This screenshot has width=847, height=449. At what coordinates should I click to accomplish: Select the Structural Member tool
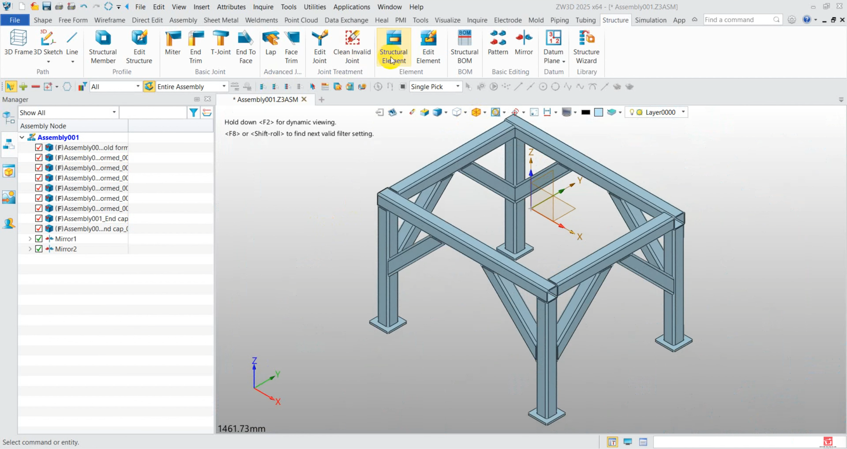pyautogui.click(x=102, y=46)
